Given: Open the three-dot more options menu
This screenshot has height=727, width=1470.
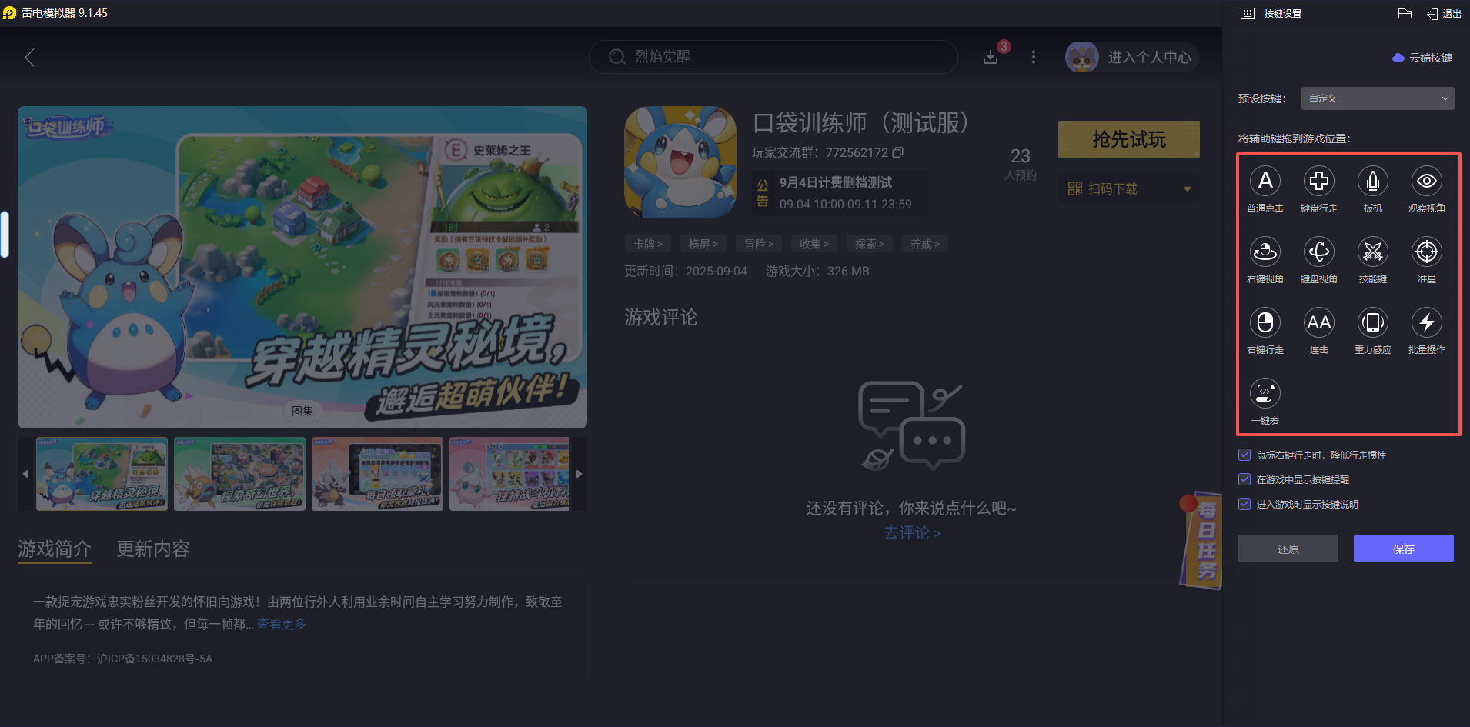Looking at the screenshot, I should (1034, 57).
